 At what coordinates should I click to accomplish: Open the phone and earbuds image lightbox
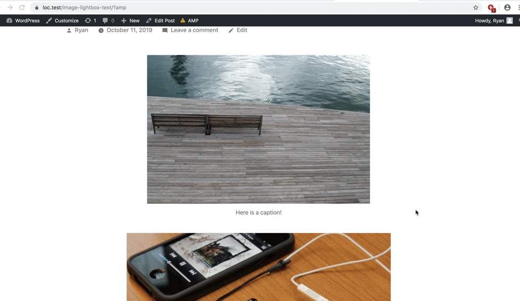258,267
